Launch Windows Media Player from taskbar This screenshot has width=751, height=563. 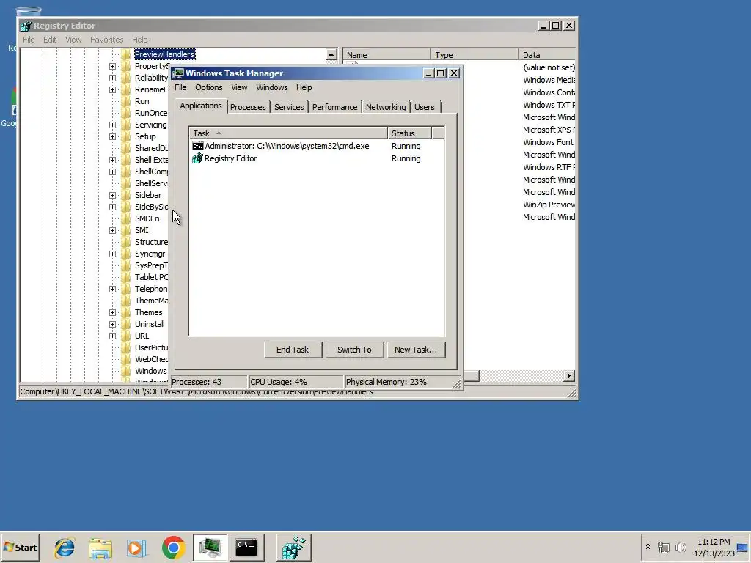(x=136, y=548)
